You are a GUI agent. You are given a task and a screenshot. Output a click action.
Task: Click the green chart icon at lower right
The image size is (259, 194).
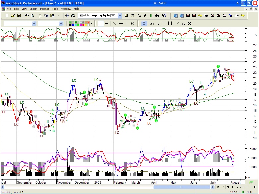pyautogui.click(x=251, y=182)
